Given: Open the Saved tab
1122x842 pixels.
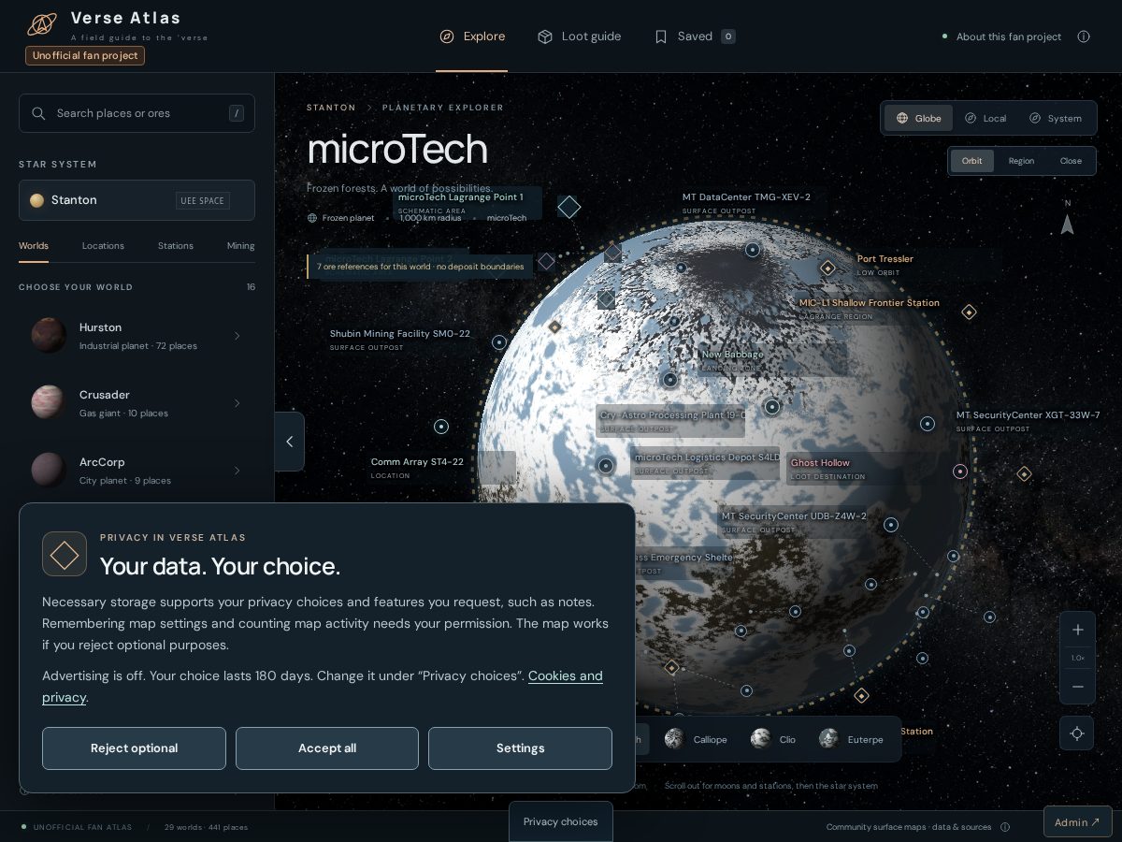Looking at the screenshot, I should (x=695, y=36).
